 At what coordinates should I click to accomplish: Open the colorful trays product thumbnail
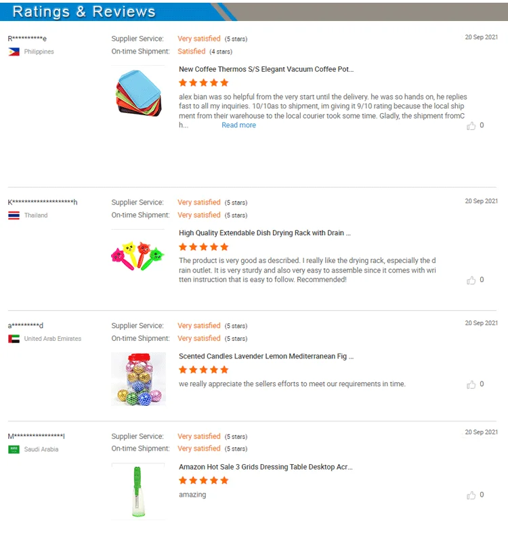pos(139,92)
